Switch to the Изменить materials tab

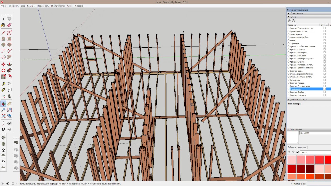(302, 148)
